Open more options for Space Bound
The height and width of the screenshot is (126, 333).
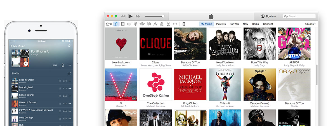pos(70,96)
